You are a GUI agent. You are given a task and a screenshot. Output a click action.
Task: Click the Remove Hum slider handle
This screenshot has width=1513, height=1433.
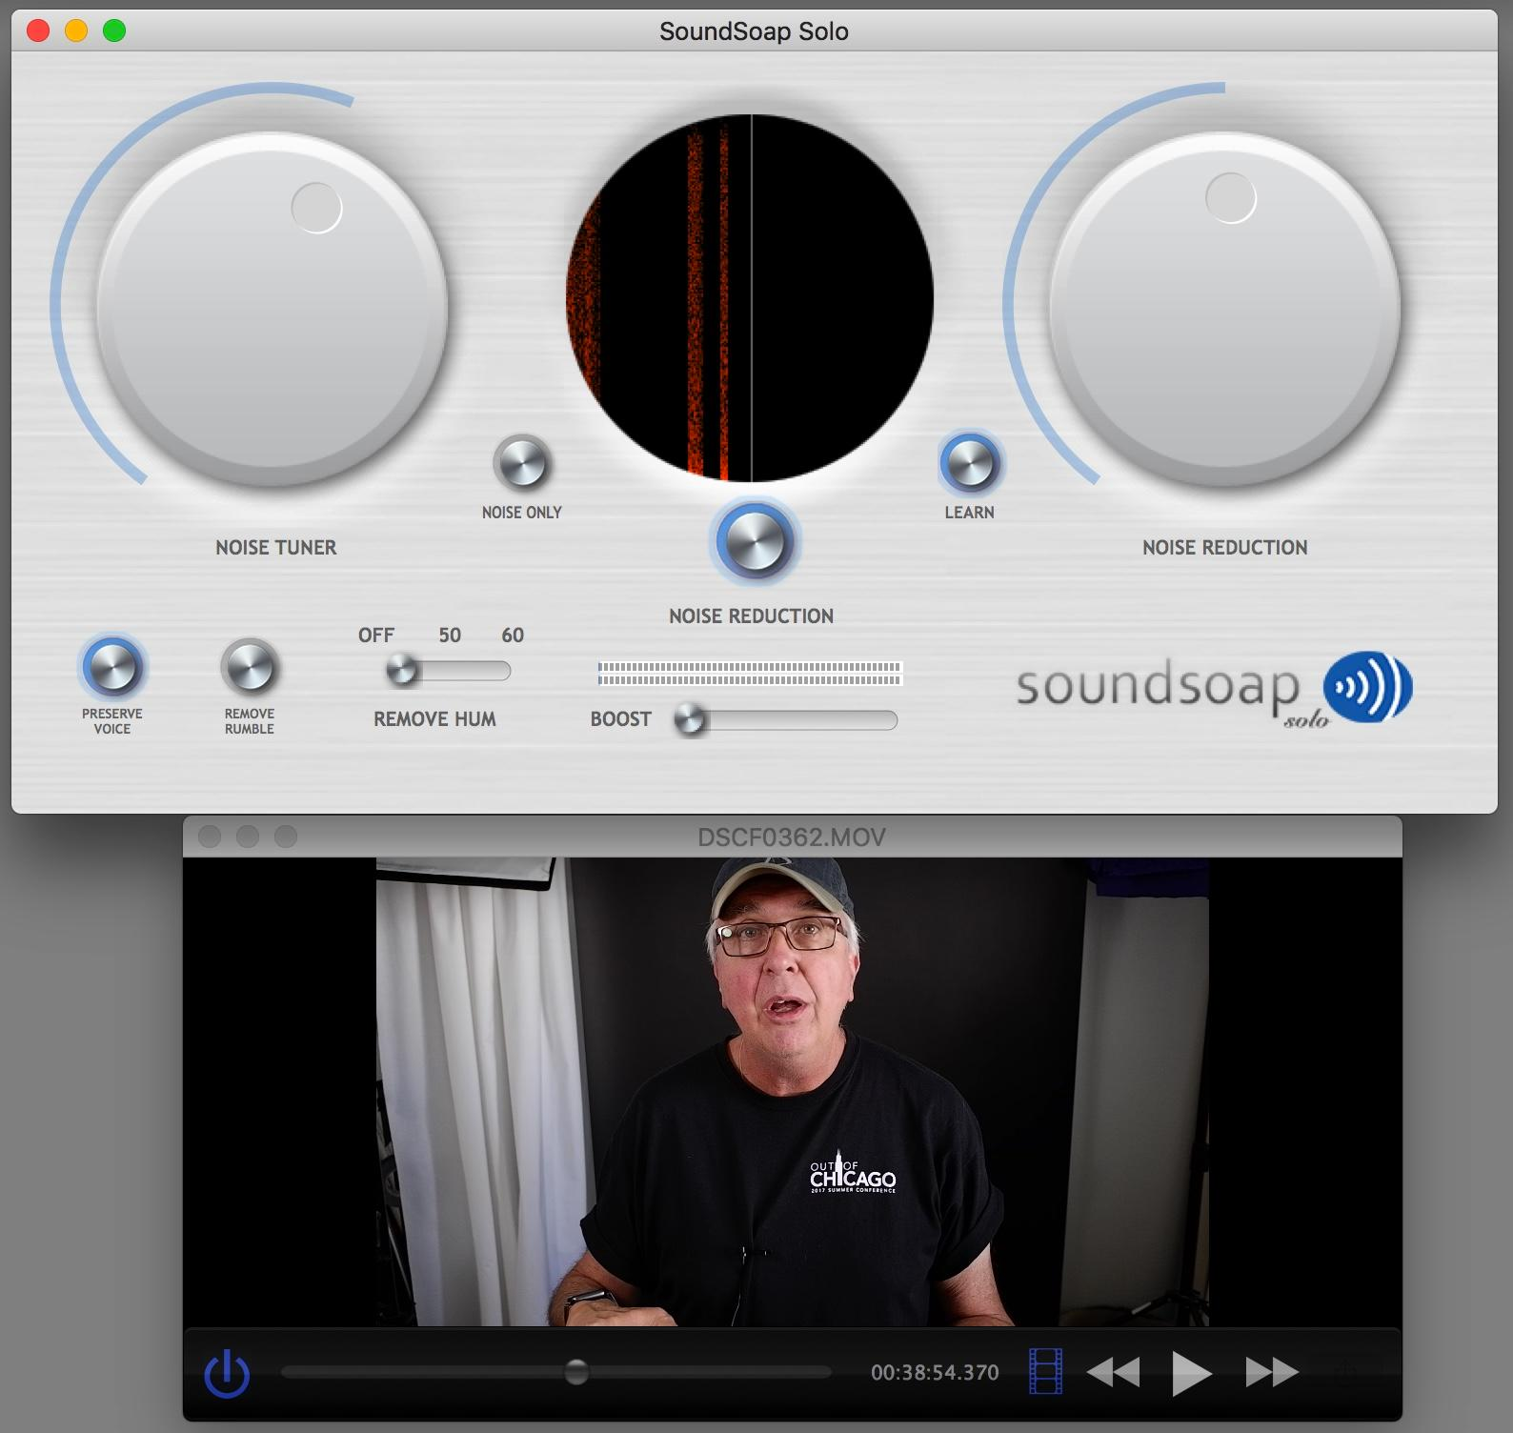coord(402,671)
